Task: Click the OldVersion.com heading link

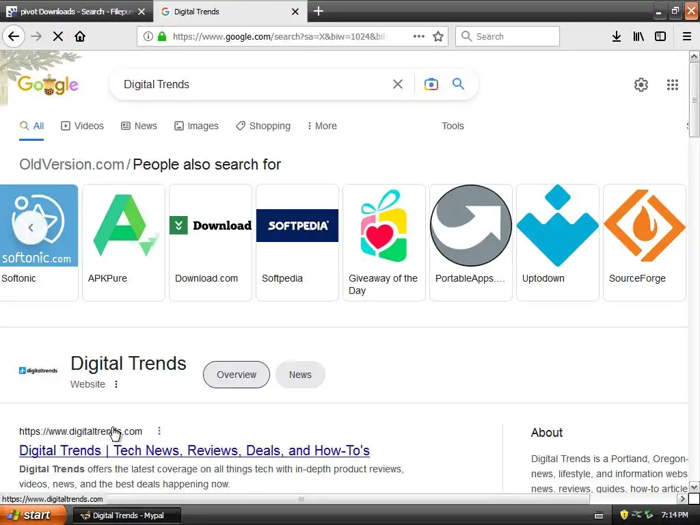Action: pos(71,164)
